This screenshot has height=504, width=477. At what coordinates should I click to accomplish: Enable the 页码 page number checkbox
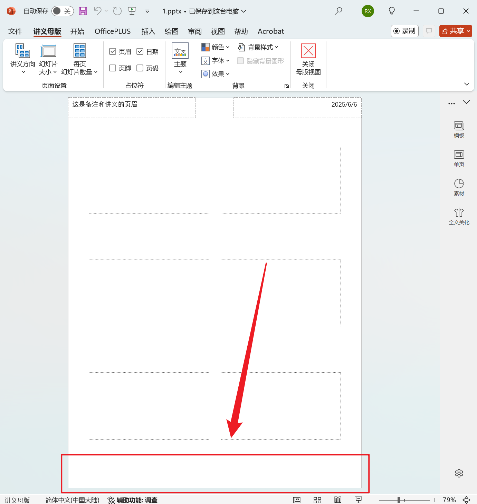[140, 68]
